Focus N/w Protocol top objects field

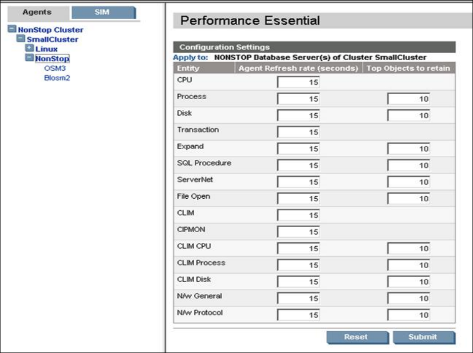point(409,315)
